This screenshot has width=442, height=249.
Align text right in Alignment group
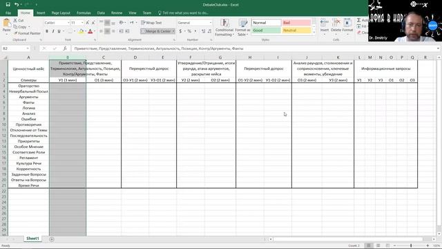(x=113, y=31)
